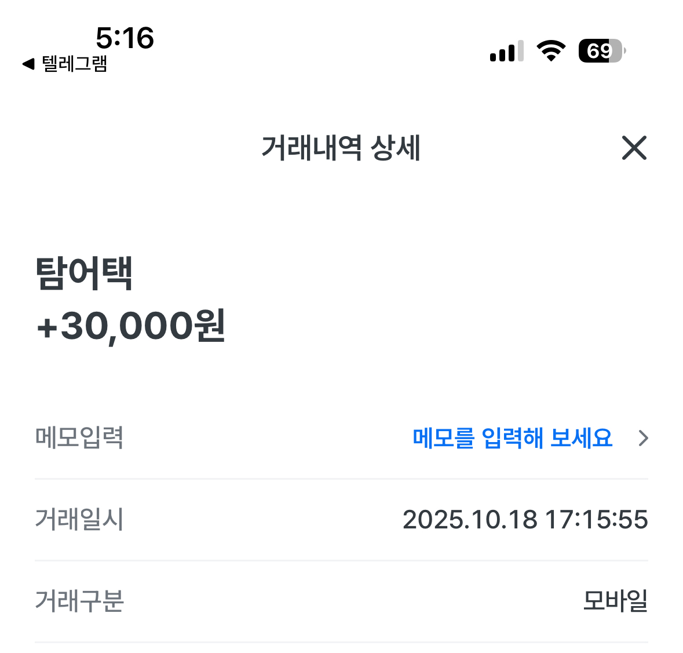Image resolution: width=683 pixels, height=653 pixels.
Task: Tap the 5:16 status bar clock
Action: [x=125, y=38]
